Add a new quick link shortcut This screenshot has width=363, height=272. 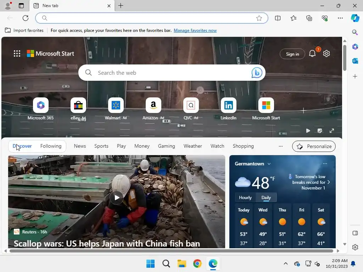[x=303, y=110]
